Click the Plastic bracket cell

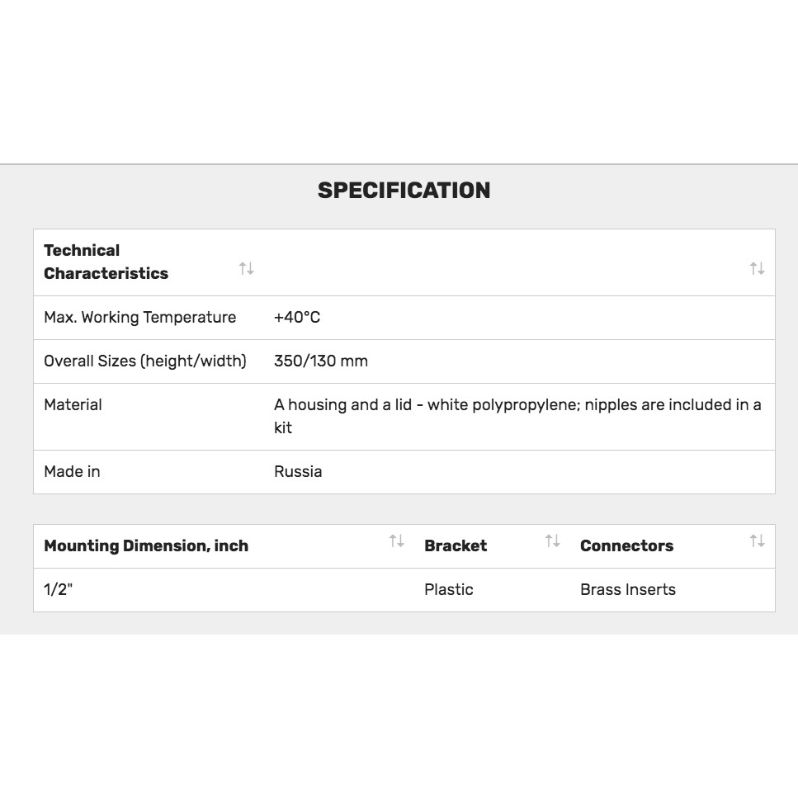[449, 590]
